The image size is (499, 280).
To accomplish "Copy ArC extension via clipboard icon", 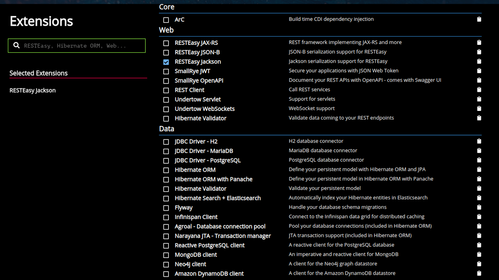I will tap(479, 19).
